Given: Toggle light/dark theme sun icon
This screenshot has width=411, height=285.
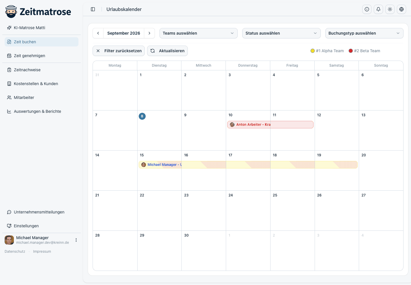Looking at the screenshot, I should point(390,9).
